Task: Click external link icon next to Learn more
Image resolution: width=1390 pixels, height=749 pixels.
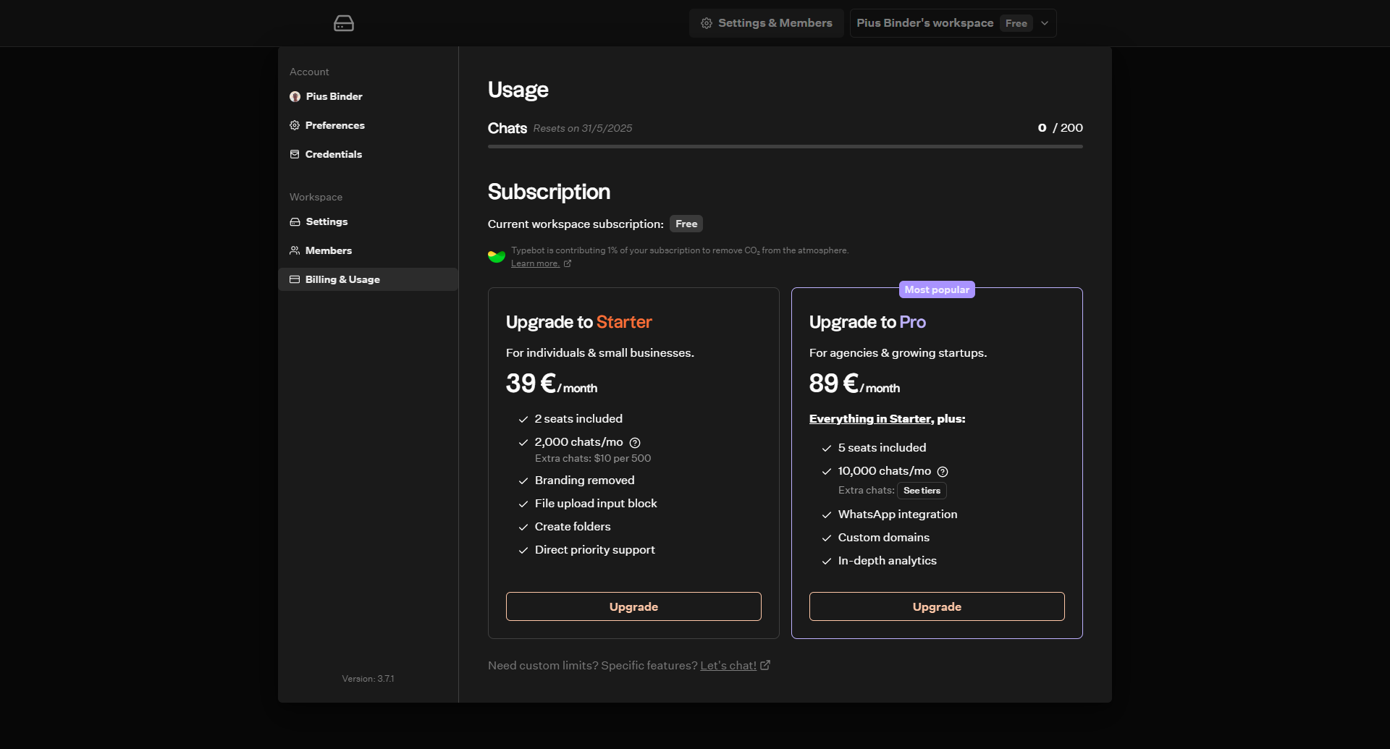Action: [x=568, y=263]
